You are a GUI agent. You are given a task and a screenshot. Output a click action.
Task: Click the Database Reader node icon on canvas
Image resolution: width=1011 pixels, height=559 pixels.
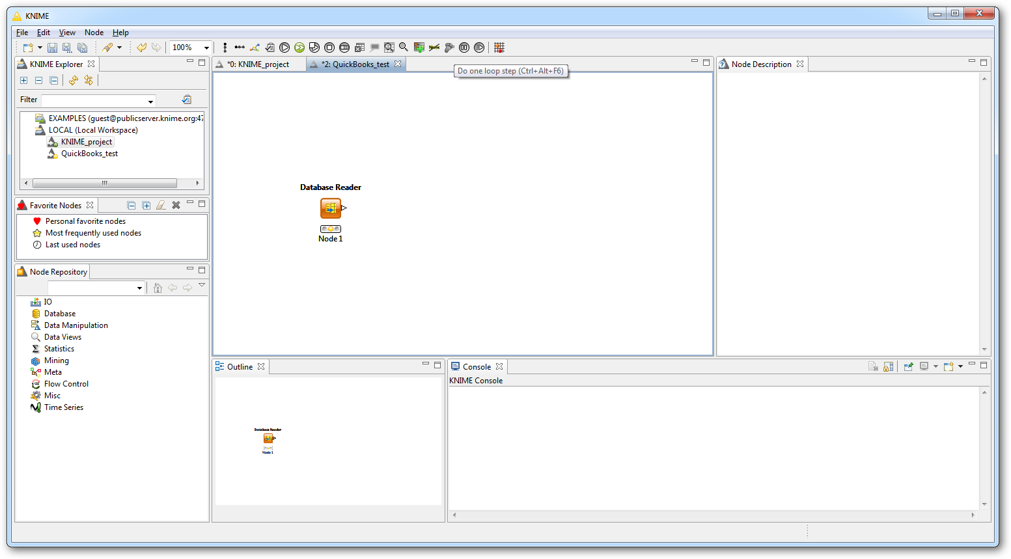tap(331, 208)
